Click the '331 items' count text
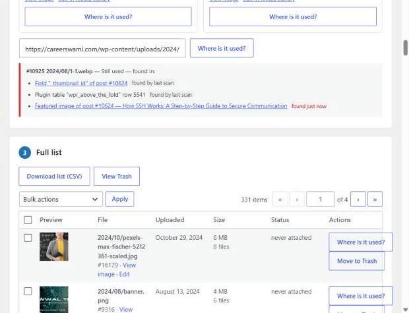Image resolution: width=409 pixels, height=313 pixels. point(254,200)
